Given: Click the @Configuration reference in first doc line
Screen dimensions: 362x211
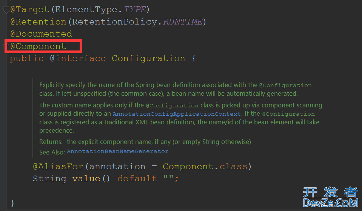Looking at the screenshot, I should click(x=285, y=86).
